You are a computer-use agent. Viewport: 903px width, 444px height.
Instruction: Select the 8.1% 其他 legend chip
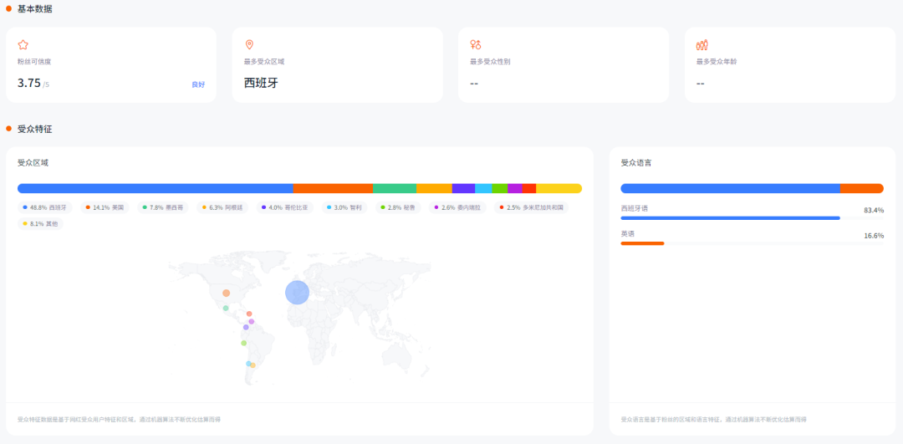[40, 223]
